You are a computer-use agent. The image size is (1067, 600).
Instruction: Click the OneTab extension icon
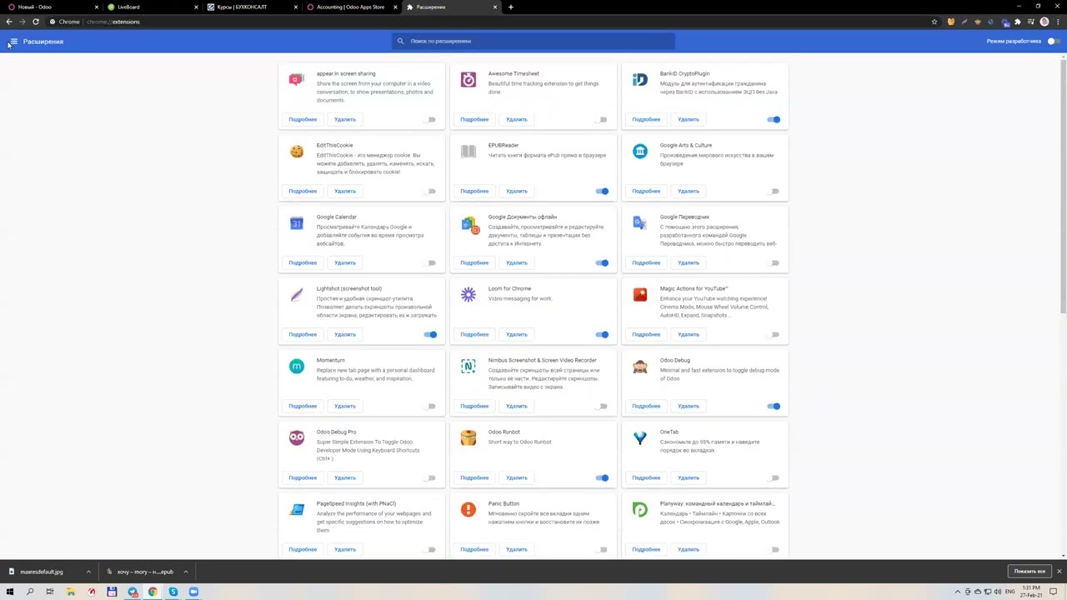(x=639, y=437)
